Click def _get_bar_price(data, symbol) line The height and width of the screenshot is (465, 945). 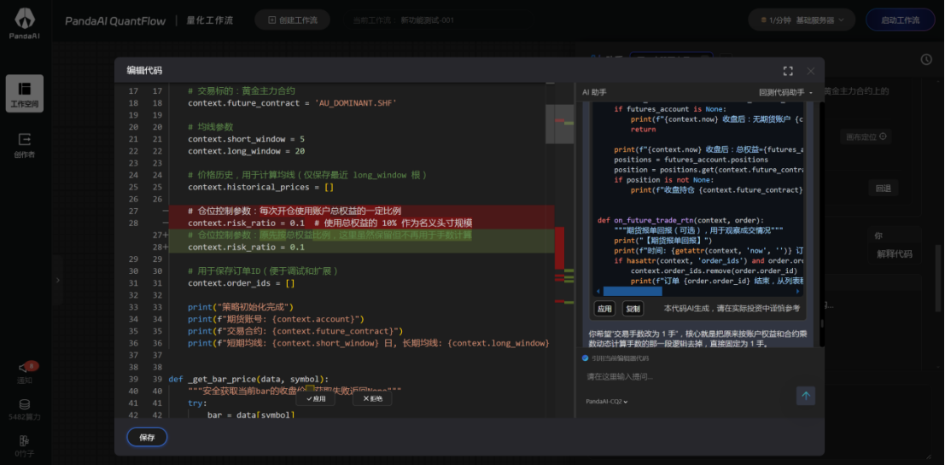(x=249, y=379)
